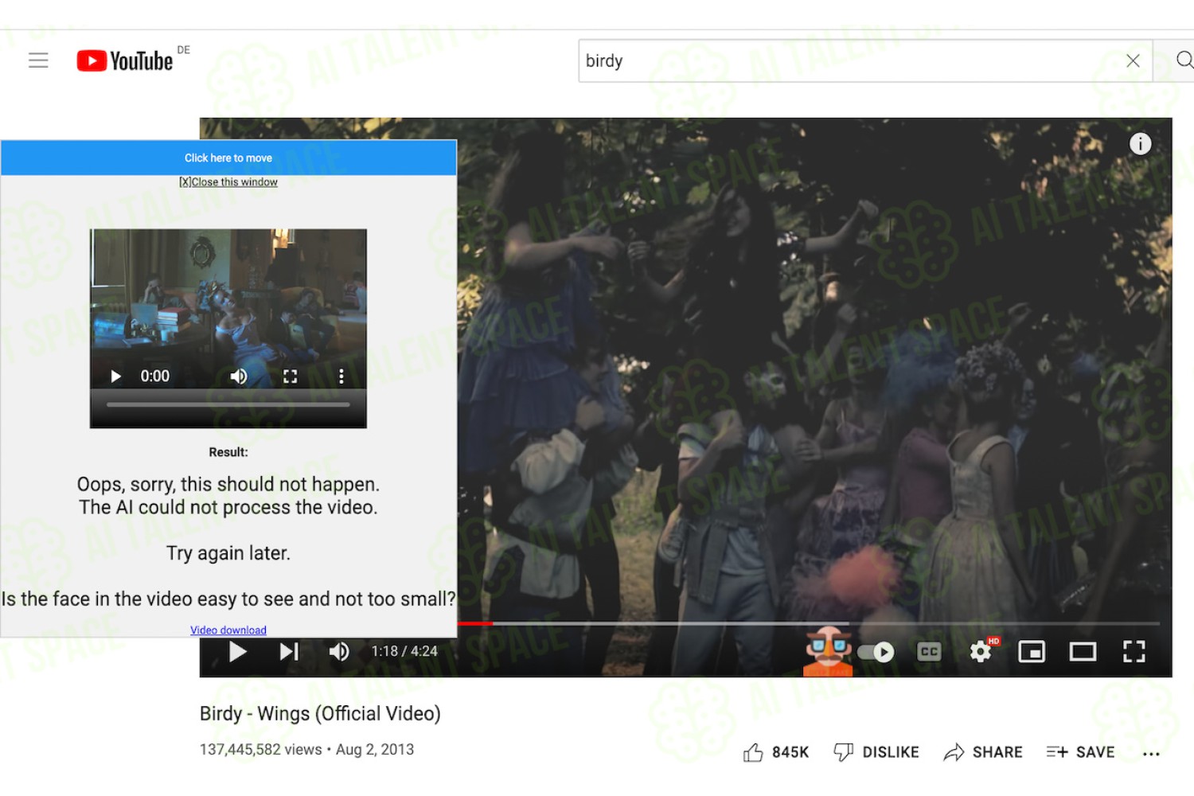Seek on the main video progress bar
Viewport: 1194px width, 796px height.
pos(809,623)
